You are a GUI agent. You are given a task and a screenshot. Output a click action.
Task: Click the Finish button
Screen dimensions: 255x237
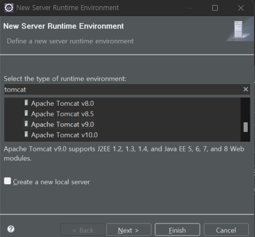coord(177,230)
